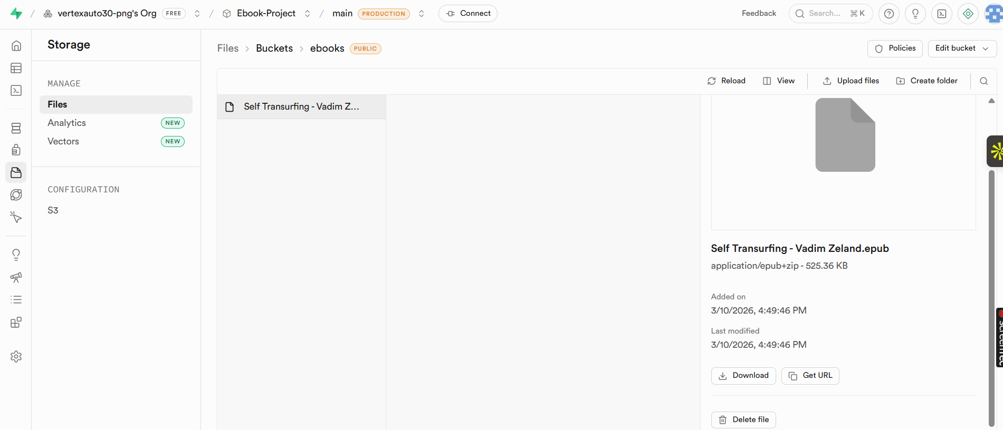Viewport: 1003px width, 430px height.
Task: Open the Table Editor sidebar icon
Action: tap(16, 68)
